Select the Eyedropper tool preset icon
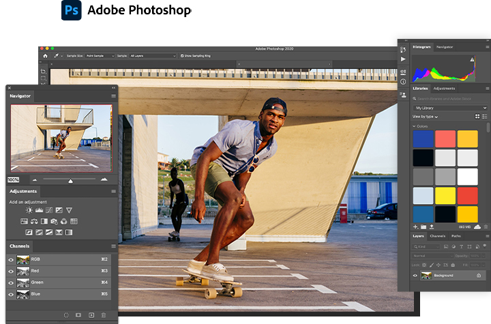Viewport: 491px width, 324px height. point(57,55)
